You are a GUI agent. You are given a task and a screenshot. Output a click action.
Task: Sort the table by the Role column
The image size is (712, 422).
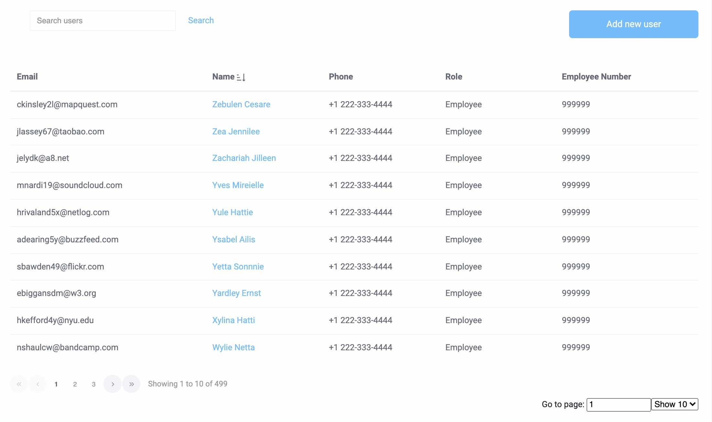[453, 77]
